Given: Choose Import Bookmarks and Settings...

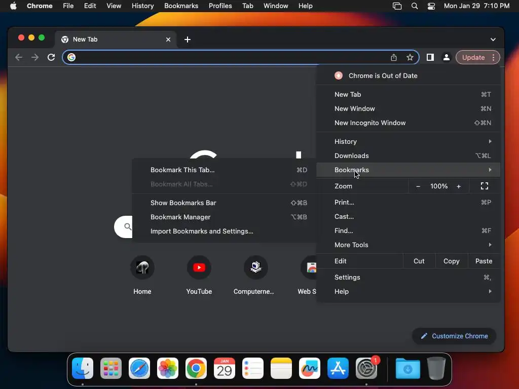Looking at the screenshot, I should 225,231.
